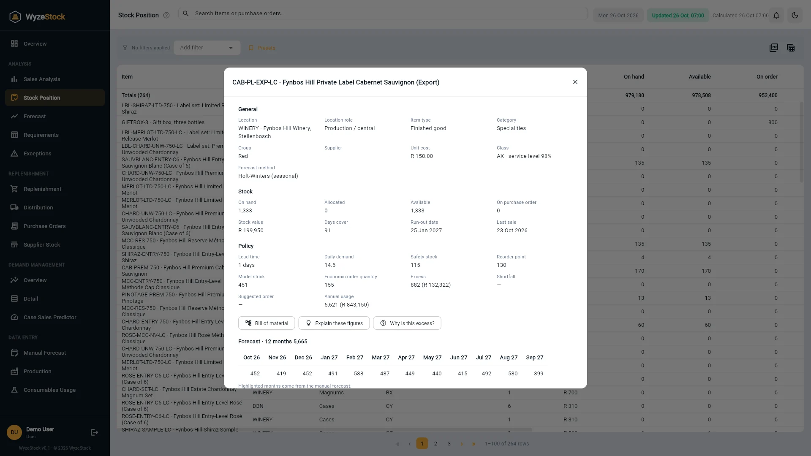Open Bill of material
Screen dimensions: 811x456
pos(267,323)
